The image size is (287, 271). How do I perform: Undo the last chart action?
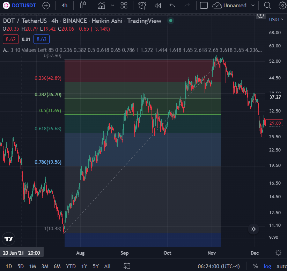[172, 6]
